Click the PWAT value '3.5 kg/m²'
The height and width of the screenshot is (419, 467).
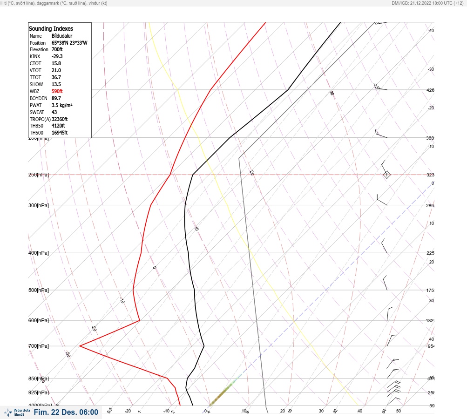(x=62, y=105)
